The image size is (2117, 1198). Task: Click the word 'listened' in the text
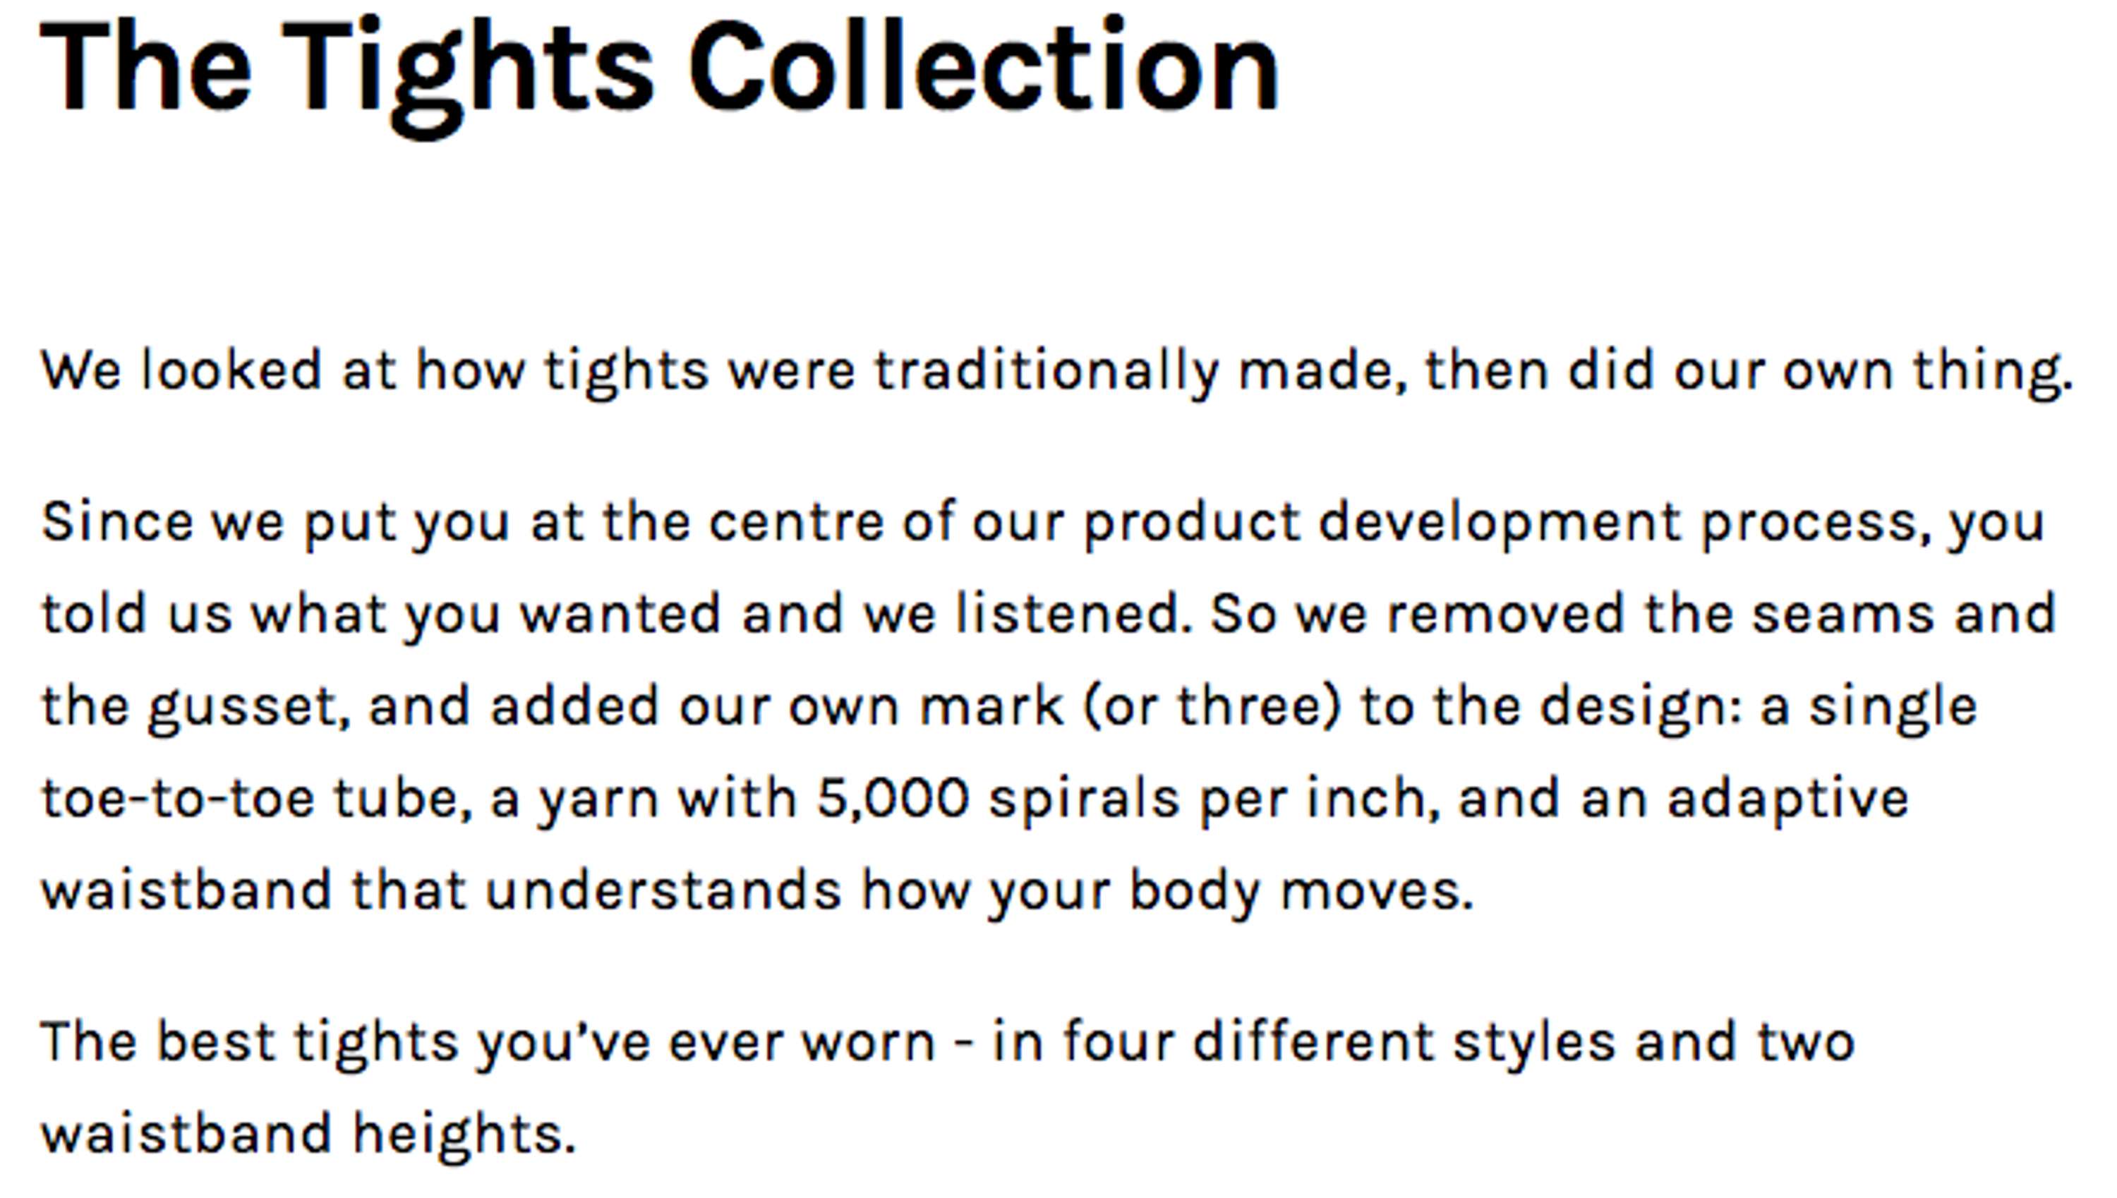click(x=1067, y=614)
